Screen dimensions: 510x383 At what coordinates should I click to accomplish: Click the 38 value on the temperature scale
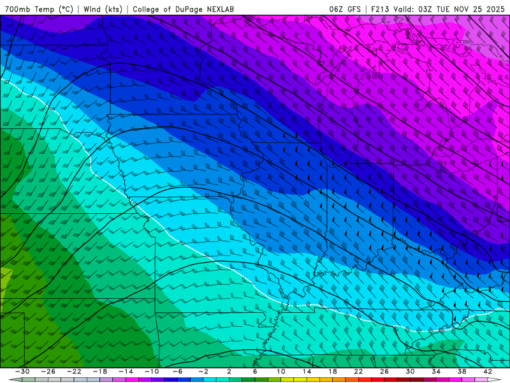point(462,372)
